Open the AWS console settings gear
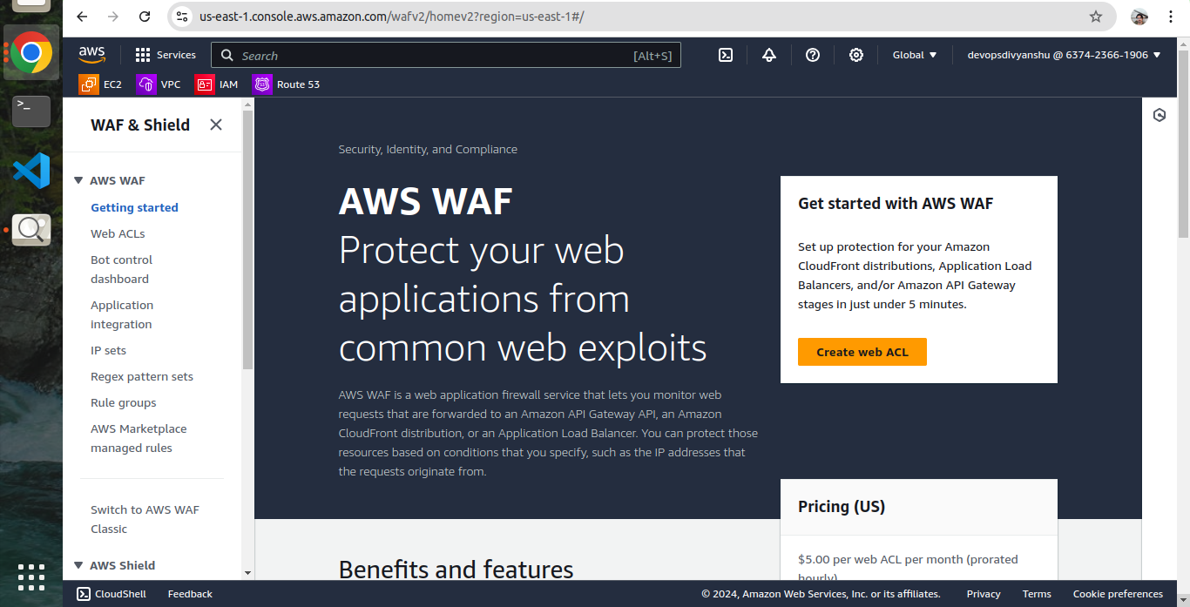1190x607 pixels. pyautogui.click(x=855, y=55)
